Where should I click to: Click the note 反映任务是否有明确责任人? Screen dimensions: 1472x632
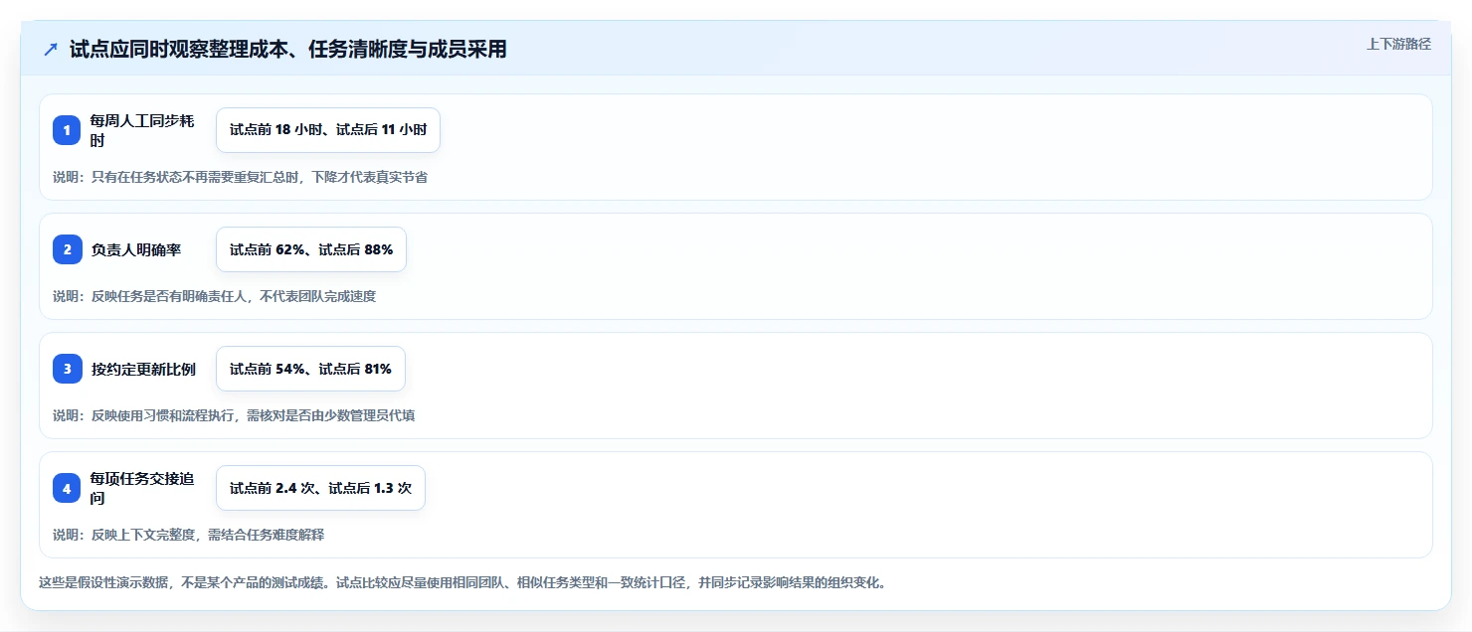214,296
